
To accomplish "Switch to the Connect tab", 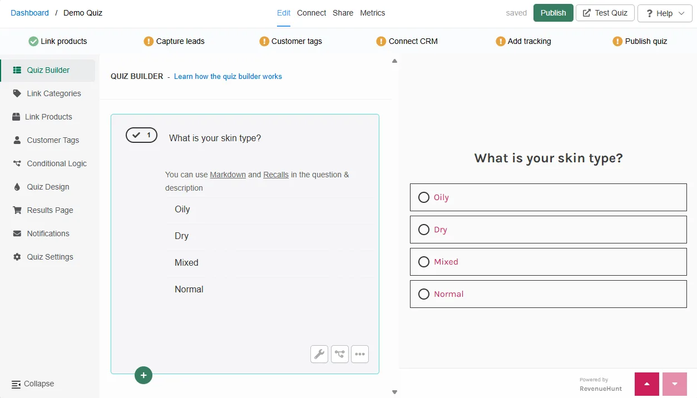I will (312, 13).
